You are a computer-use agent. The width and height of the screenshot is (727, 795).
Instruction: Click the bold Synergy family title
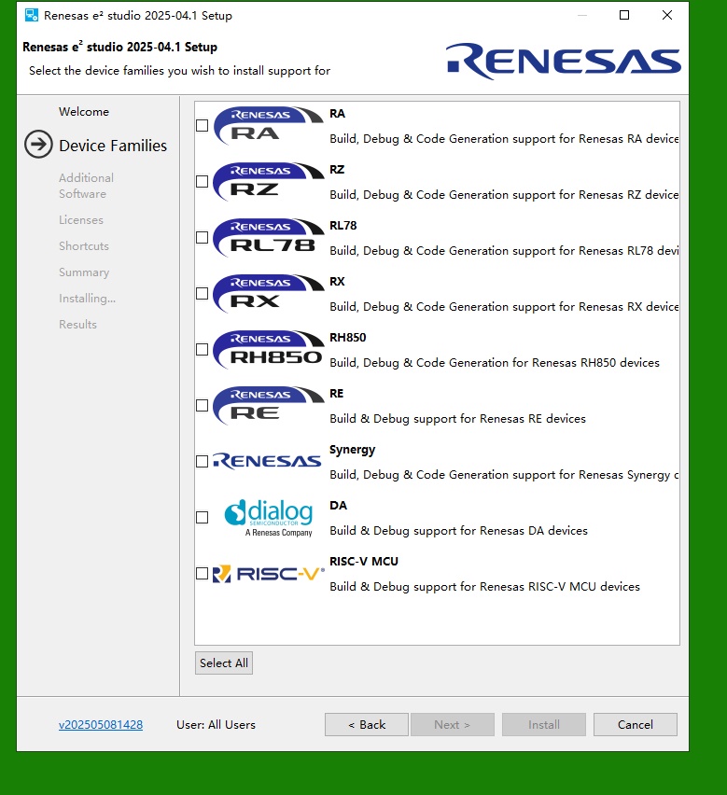353,450
